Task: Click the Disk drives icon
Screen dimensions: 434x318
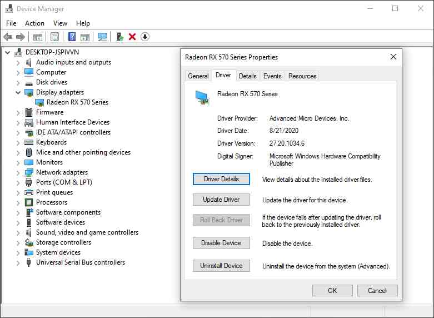Action: pos(29,83)
